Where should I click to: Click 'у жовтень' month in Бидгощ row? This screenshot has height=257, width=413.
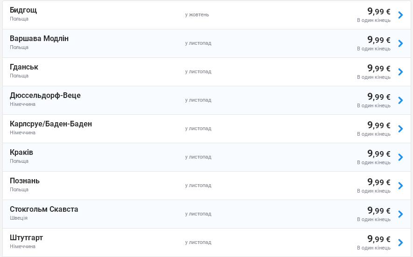[x=197, y=14]
